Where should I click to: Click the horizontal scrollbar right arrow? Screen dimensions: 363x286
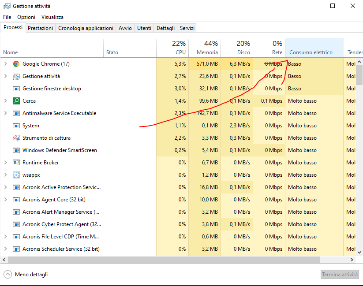click(352, 260)
